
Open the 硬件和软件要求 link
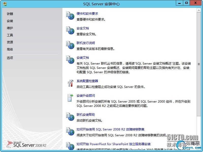click(87, 14)
